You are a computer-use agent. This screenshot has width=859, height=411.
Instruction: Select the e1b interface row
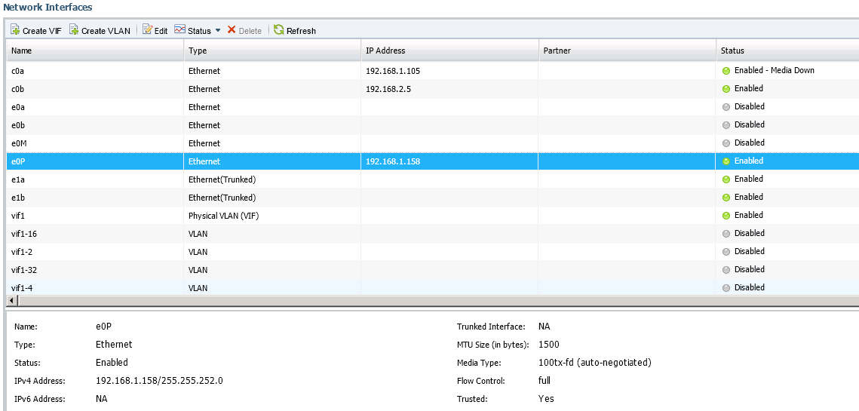point(432,198)
